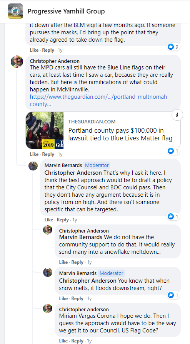Screen dimensions: 190x344
Task: Click Marvin Bernards' avatar on the policy comment
Action: coord(33,166)
